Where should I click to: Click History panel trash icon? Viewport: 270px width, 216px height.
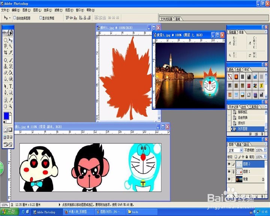tap(262, 134)
